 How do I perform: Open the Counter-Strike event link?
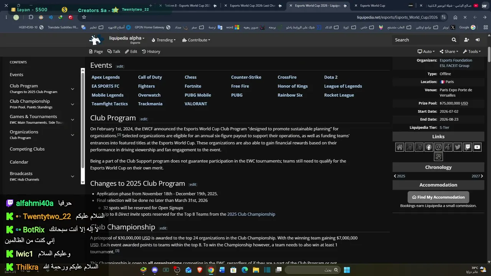246,77
